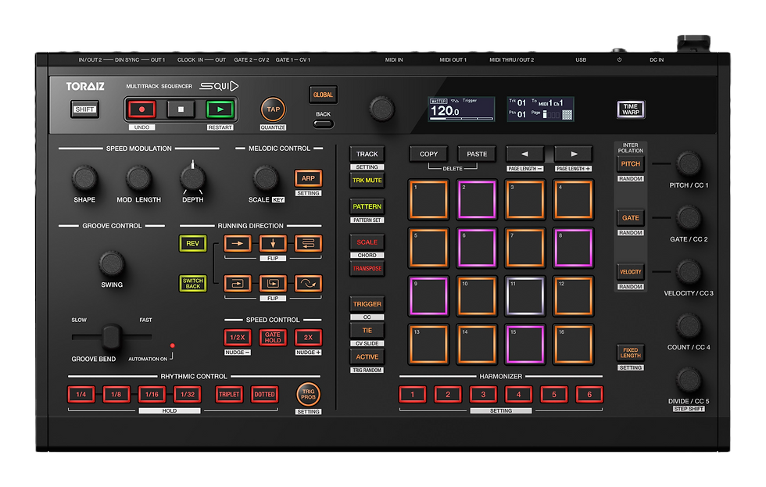Click the SHAPE knob
766x487 pixels.
pyautogui.click(x=84, y=178)
